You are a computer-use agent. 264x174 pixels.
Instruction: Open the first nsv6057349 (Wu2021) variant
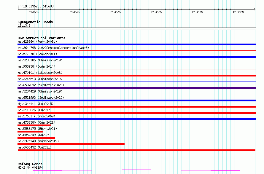35,135
